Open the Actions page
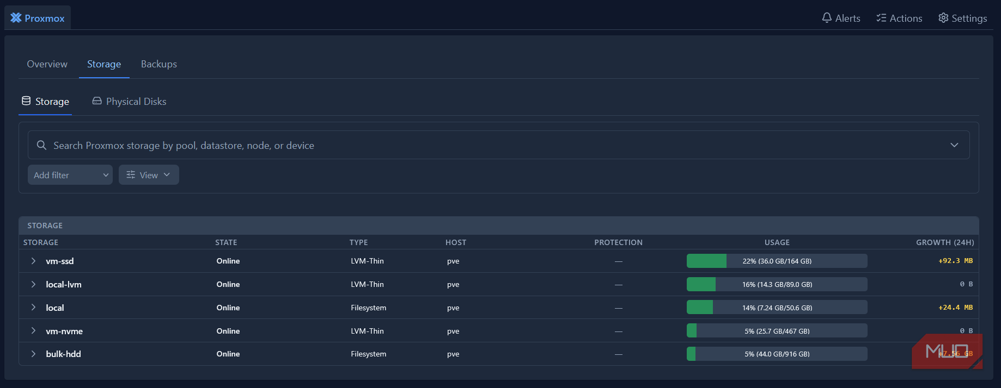Viewport: 1001px width, 388px height. (x=900, y=18)
